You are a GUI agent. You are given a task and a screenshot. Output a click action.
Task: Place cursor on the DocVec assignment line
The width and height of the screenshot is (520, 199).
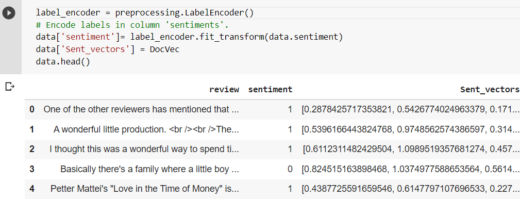pyautogui.click(x=108, y=49)
